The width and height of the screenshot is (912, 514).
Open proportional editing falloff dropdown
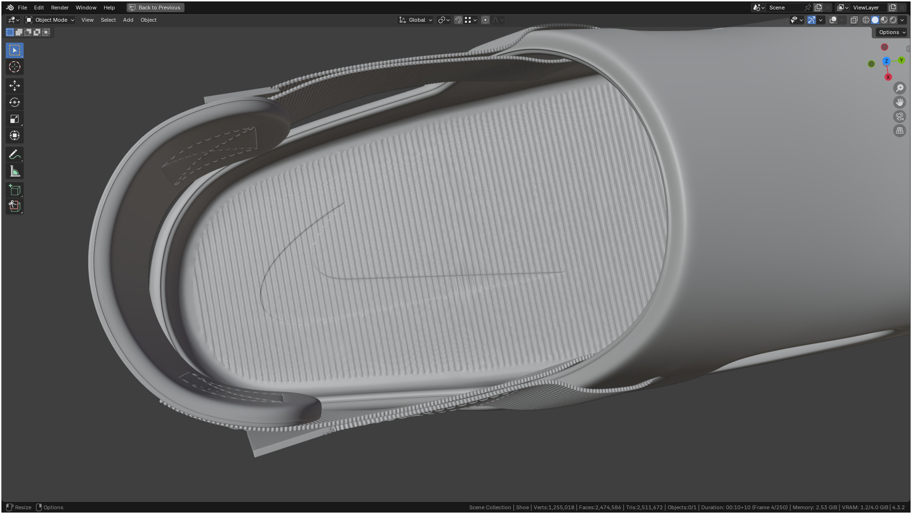498,20
